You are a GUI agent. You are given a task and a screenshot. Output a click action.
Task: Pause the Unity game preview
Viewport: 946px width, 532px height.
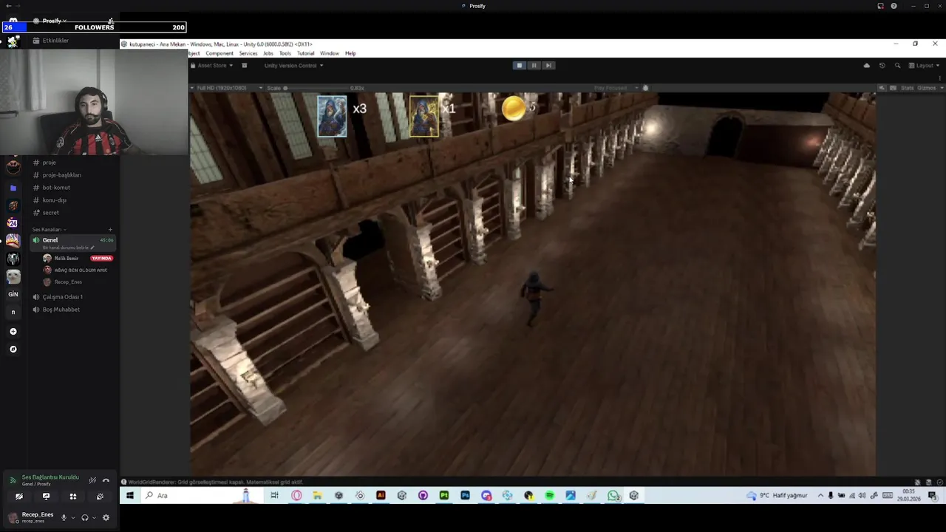(534, 65)
